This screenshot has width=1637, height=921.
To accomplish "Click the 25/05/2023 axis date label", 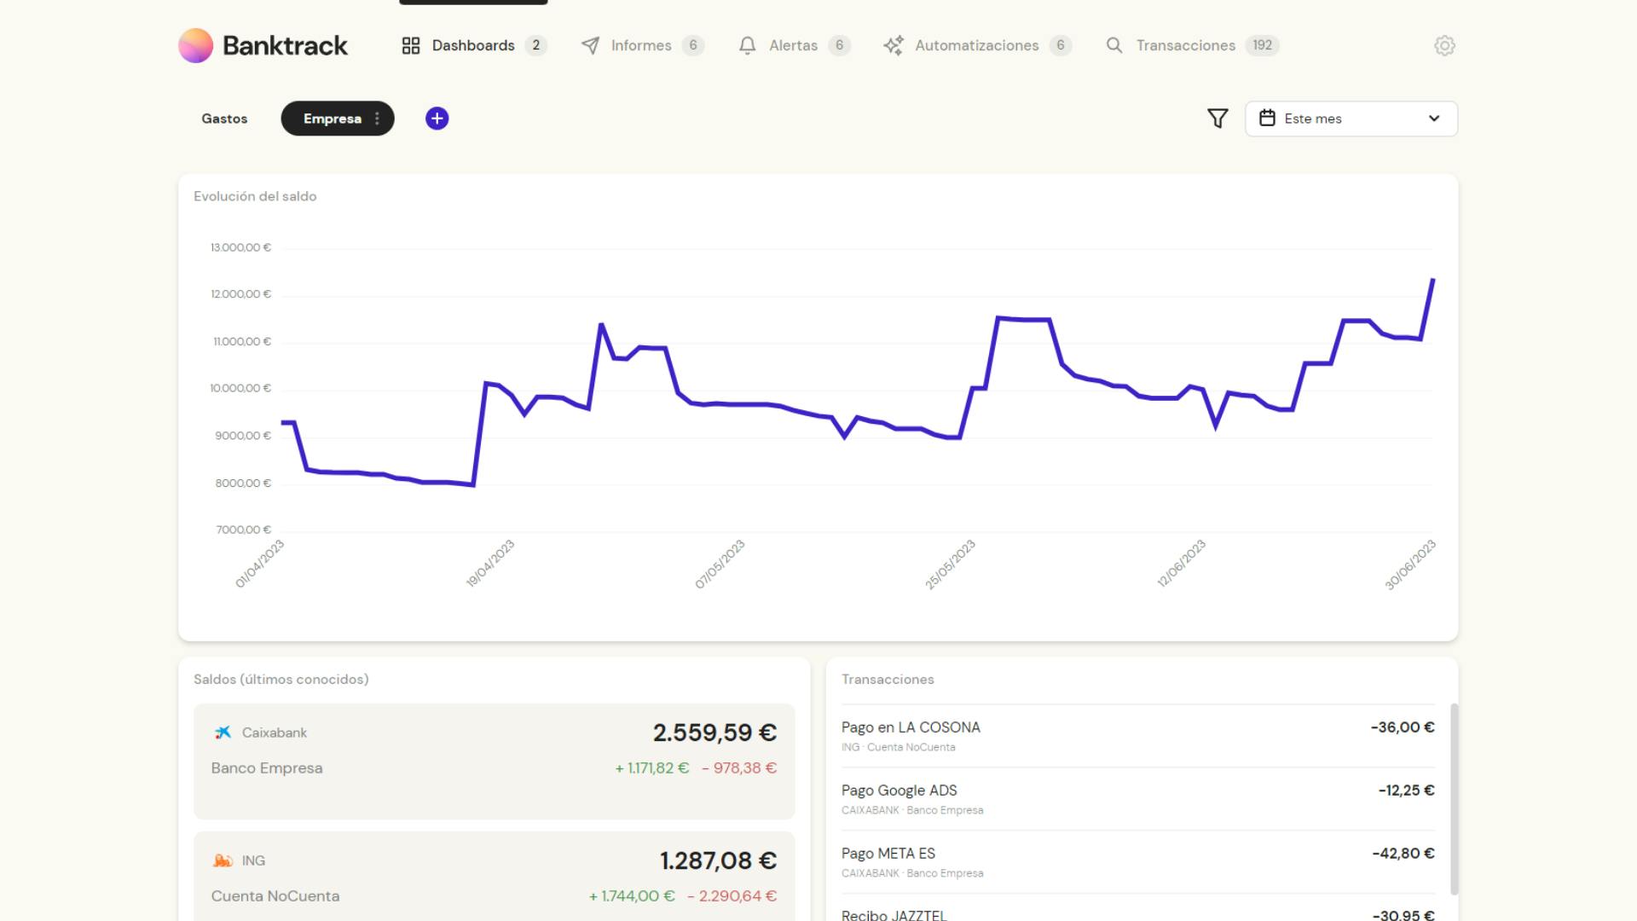I will (951, 564).
